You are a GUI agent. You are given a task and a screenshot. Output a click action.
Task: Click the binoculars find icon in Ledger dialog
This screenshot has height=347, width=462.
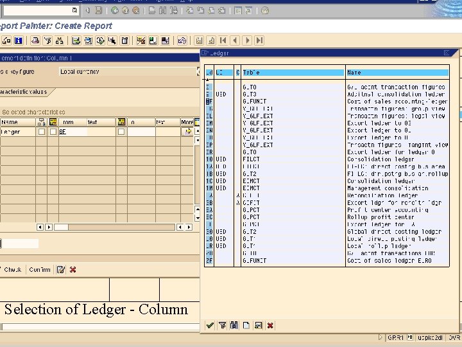click(x=234, y=326)
